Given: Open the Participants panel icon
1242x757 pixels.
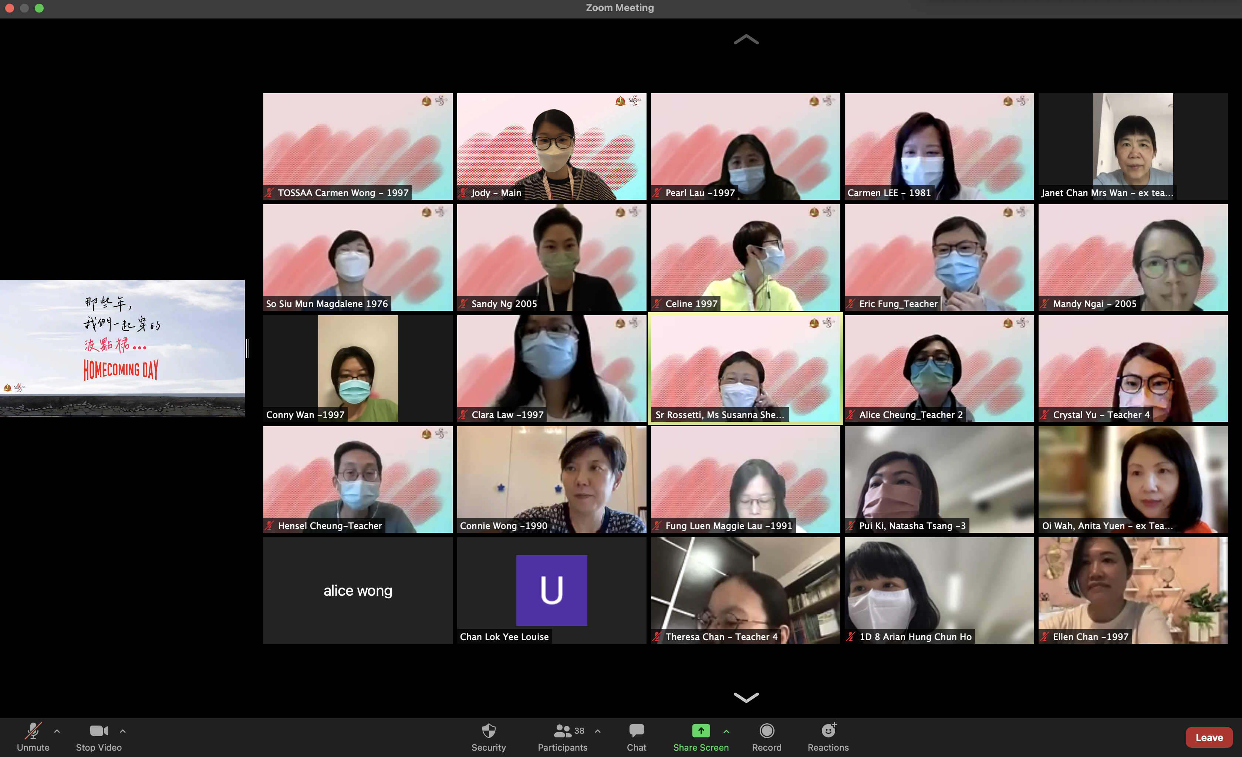Looking at the screenshot, I should click(x=562, y=731).
